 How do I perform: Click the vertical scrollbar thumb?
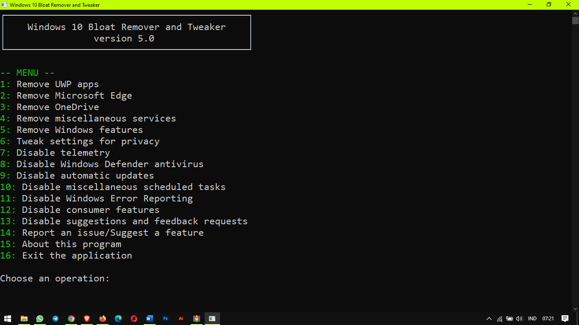pyautogui.click(x=575, y=20)
